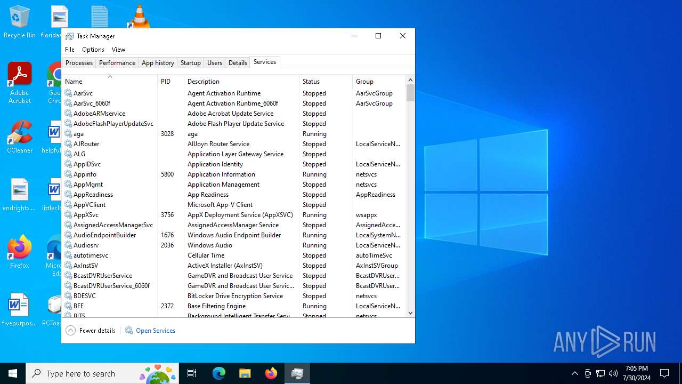The height and width of the screenshot is (384, 682).
Task: Click the Open Services link
Action: (x=156, y=331)
